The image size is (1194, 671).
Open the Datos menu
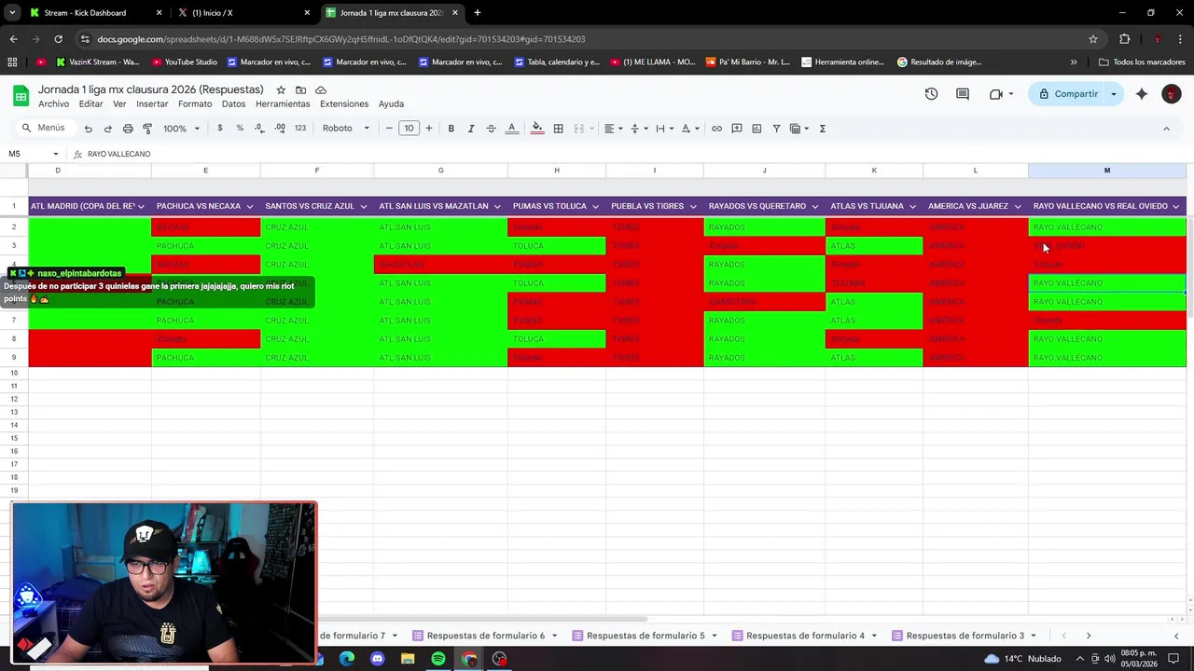[233, 103]
